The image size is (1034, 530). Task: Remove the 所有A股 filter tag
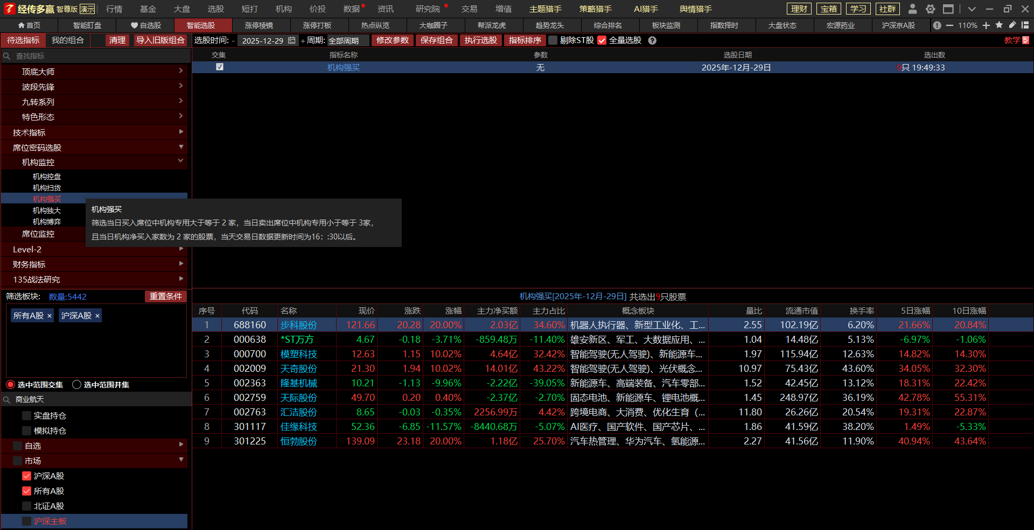pos(50,316)
